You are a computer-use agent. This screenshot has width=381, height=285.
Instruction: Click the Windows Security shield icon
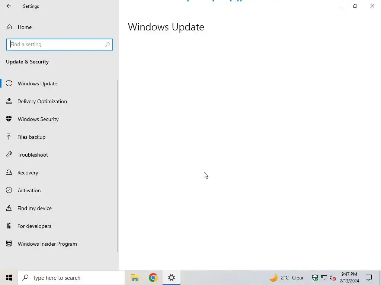(9, 119)
